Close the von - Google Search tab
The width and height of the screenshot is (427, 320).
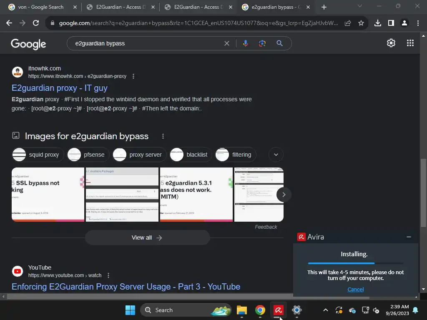[75, 7]
